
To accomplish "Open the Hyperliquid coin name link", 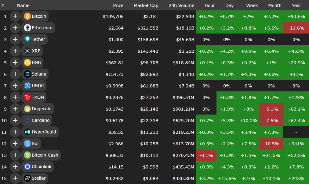I will click(x=44, y=132).
